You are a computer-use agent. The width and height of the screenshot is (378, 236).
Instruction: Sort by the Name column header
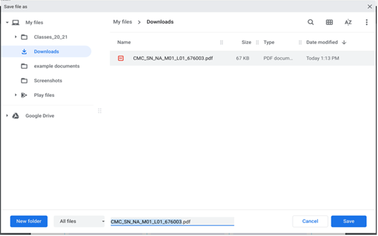pyautogui.click(x=124, y=43)
